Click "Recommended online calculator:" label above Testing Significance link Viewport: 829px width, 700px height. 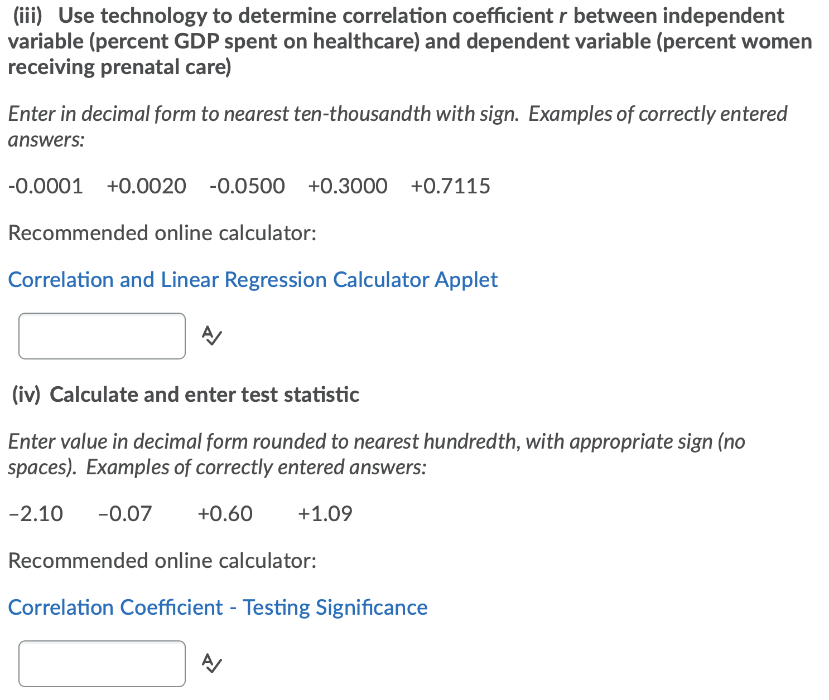point(162,561)
